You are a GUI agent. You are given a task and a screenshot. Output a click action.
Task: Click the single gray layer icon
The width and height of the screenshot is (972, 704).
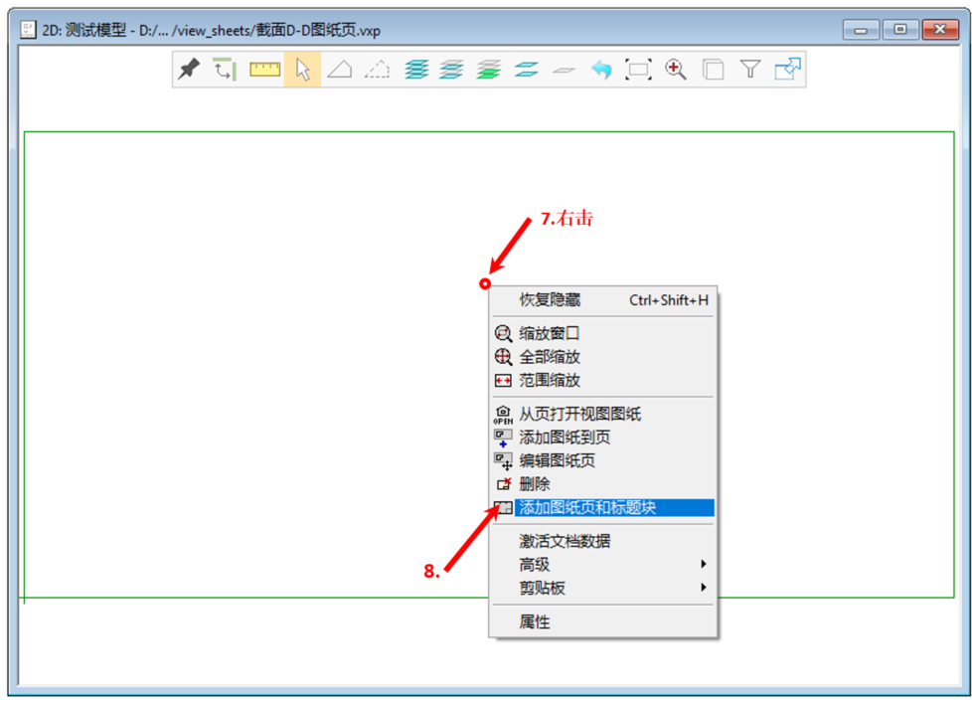(x=564, y=70)
